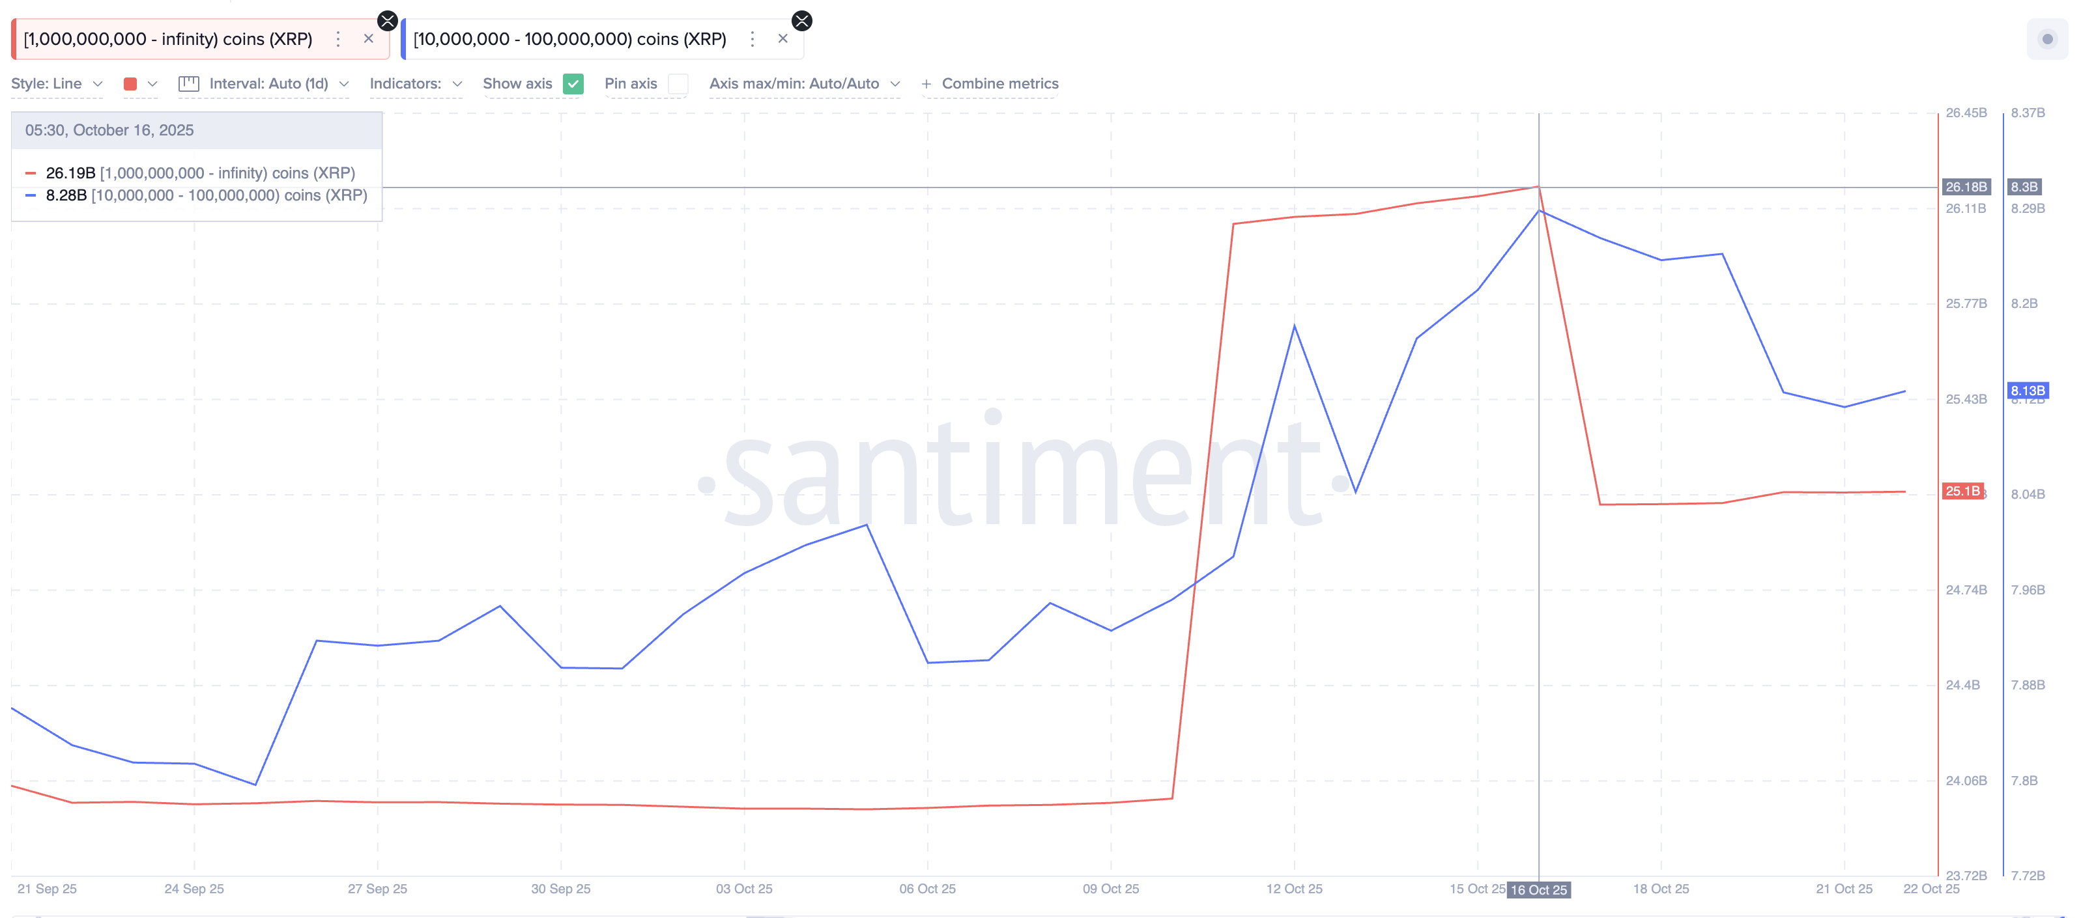This screenshot has height=918, width=2081.
Task: Open the red line color swatch picker
Action: (131, 84)
